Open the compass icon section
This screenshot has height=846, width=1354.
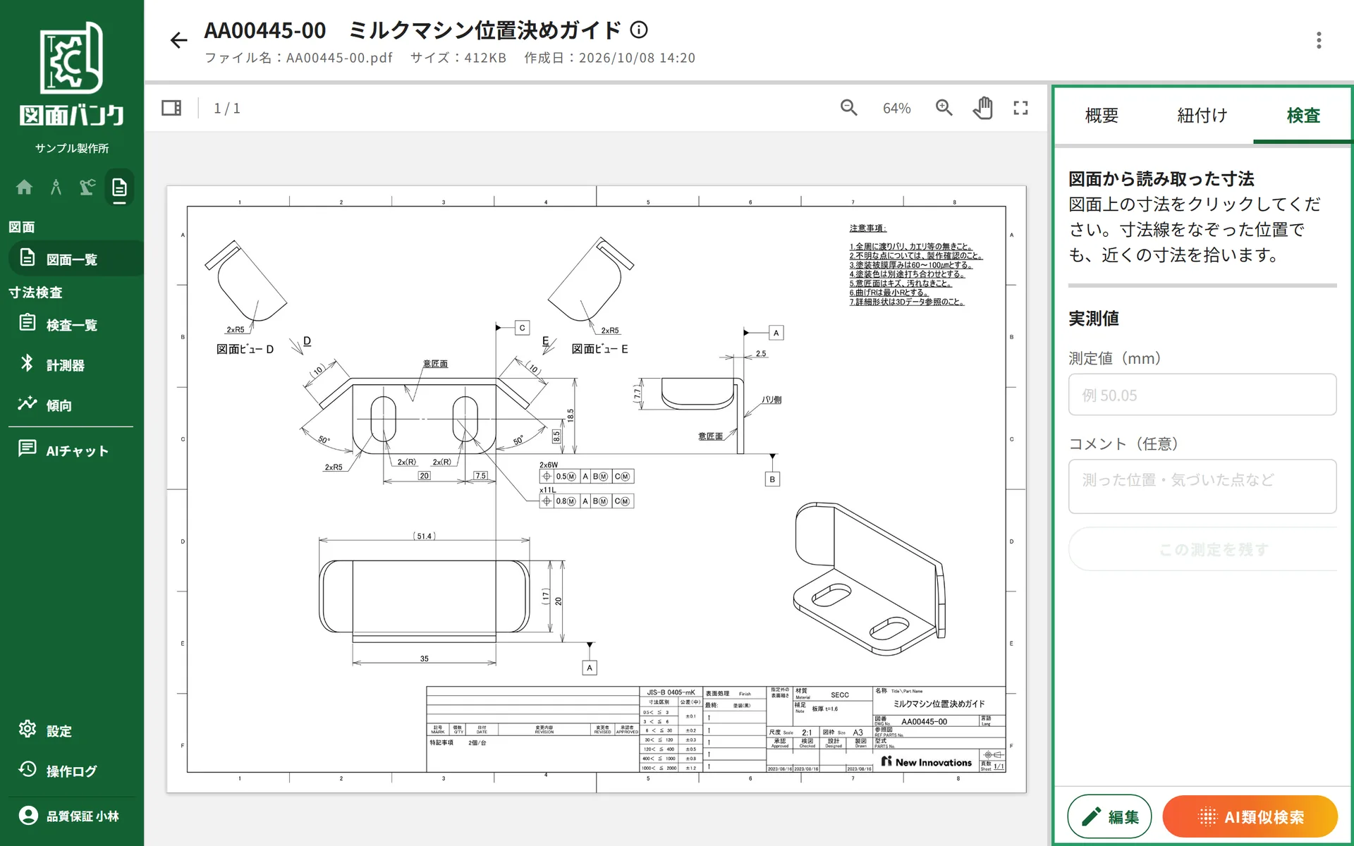[x=56, y=187]
